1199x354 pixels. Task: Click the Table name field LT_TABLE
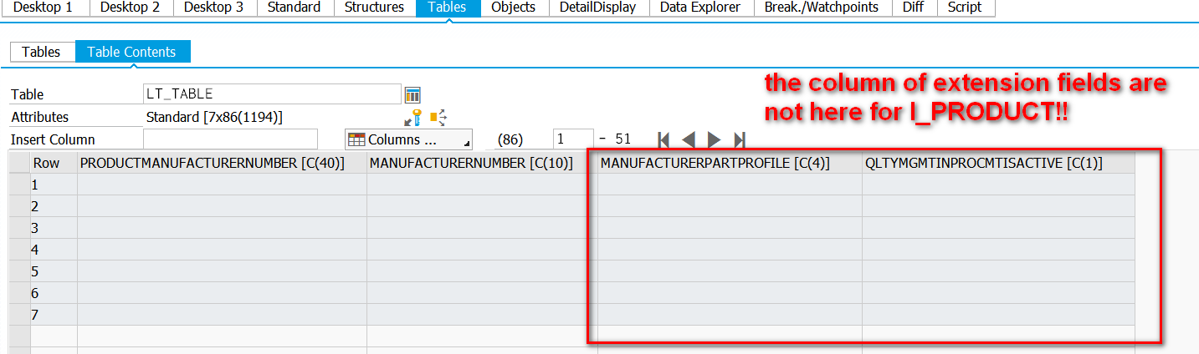point(272,94)
